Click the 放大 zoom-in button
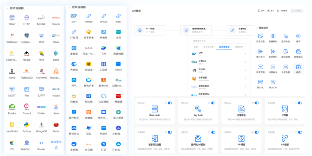Image resolution: width=312 pixels, height=156 pixels. [x=261, y=11]
